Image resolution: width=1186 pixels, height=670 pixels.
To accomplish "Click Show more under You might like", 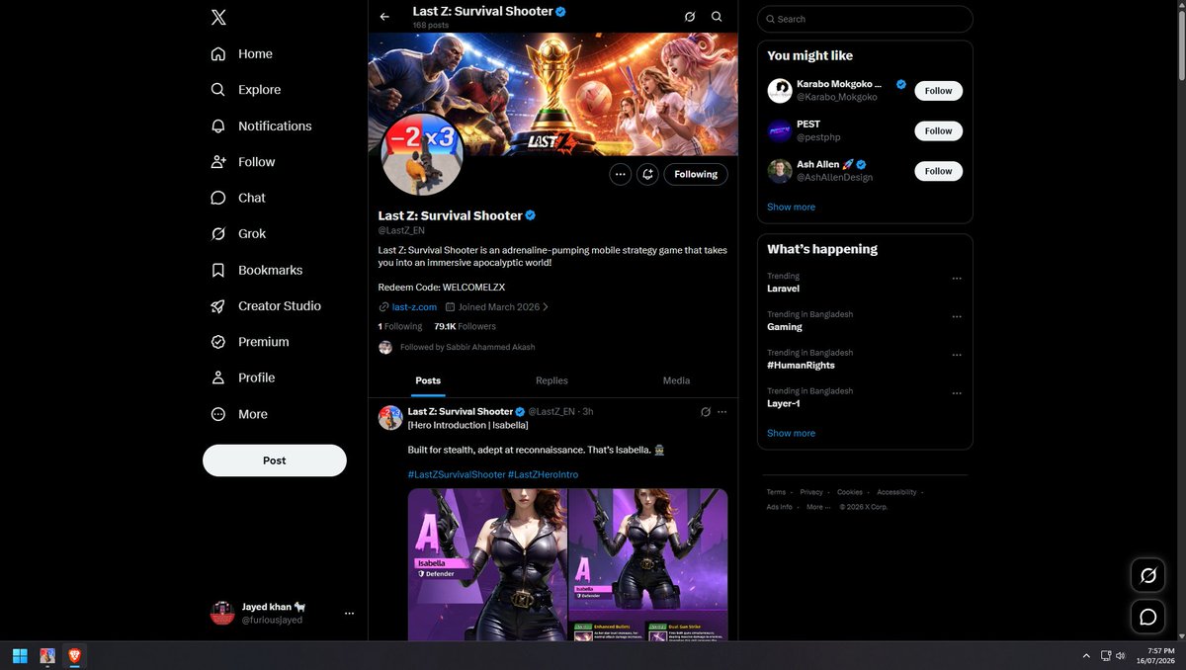I will 791,208.
